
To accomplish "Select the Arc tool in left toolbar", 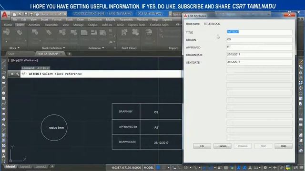I will click(x=3, y=88).
